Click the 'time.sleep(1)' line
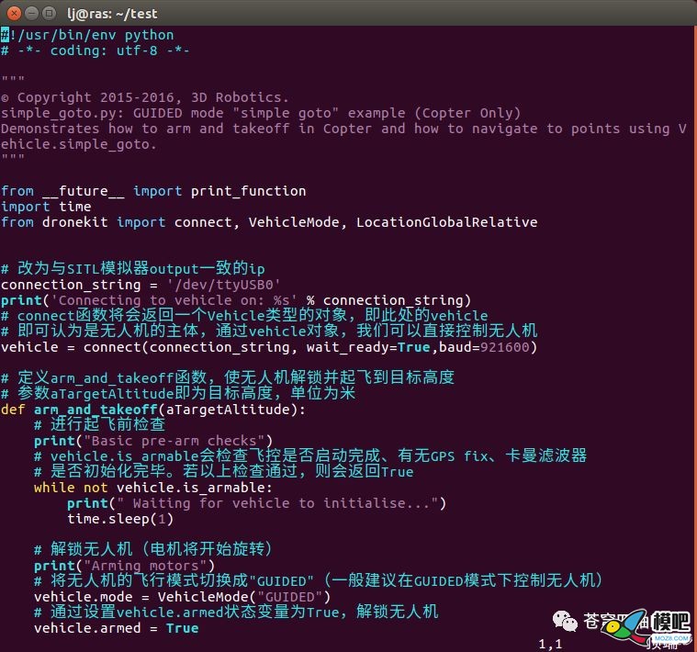 click(120, 519)
